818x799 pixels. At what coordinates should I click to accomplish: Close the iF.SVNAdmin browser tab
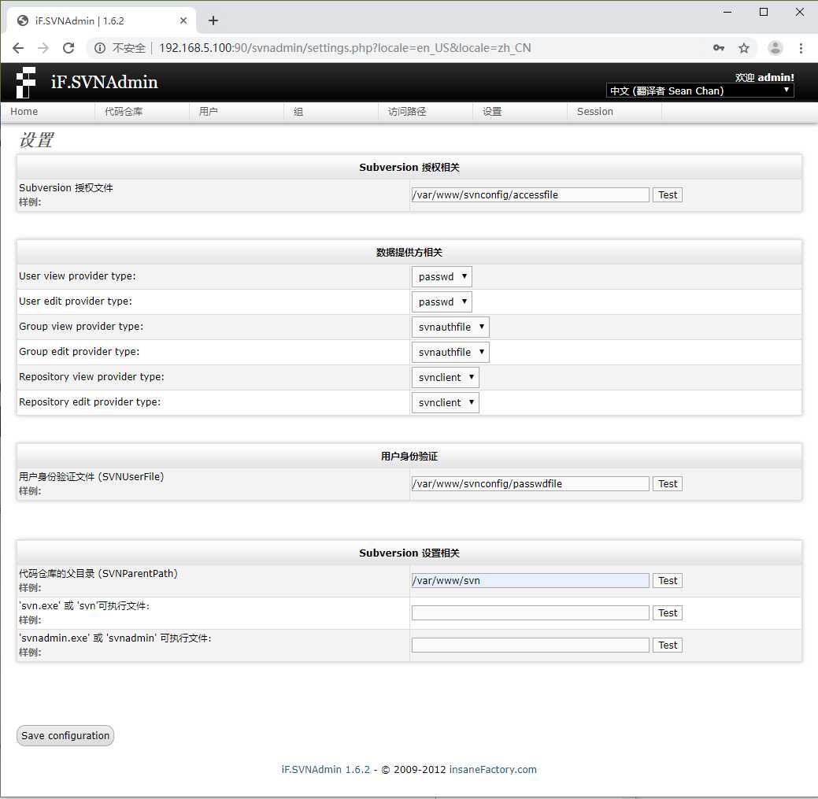point(183,20)
